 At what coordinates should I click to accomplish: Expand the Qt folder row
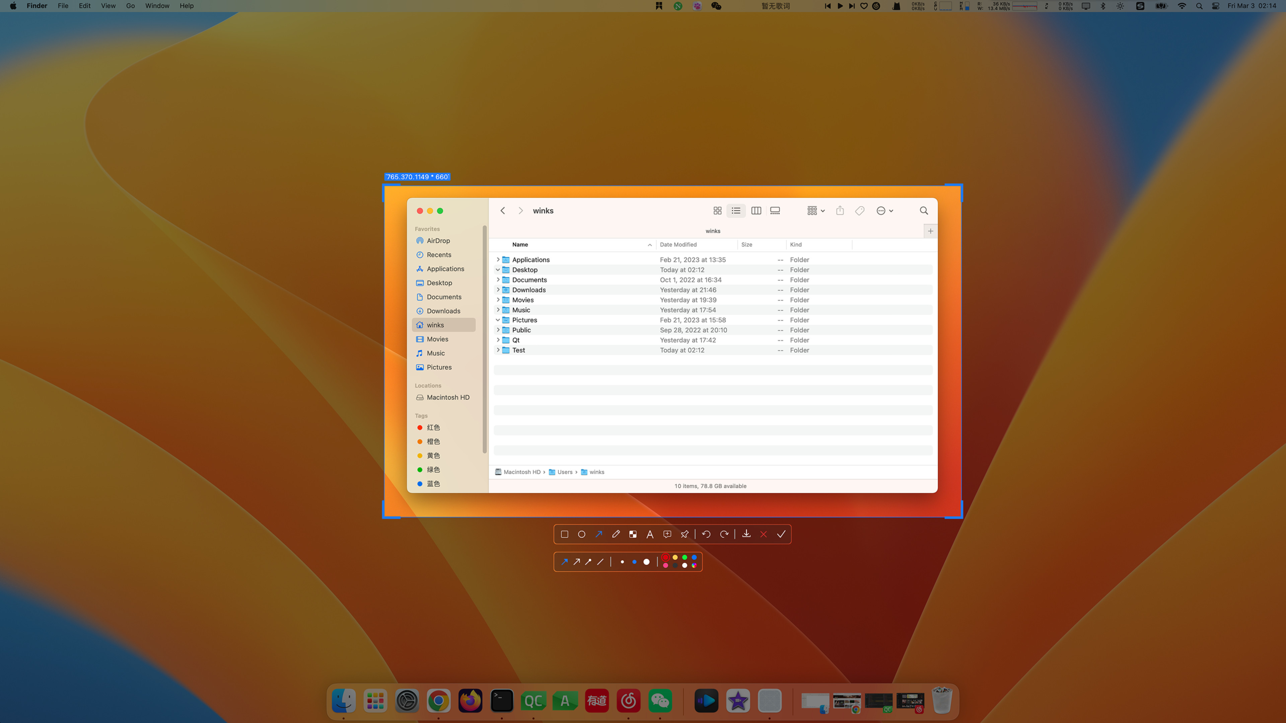[498, 340]
